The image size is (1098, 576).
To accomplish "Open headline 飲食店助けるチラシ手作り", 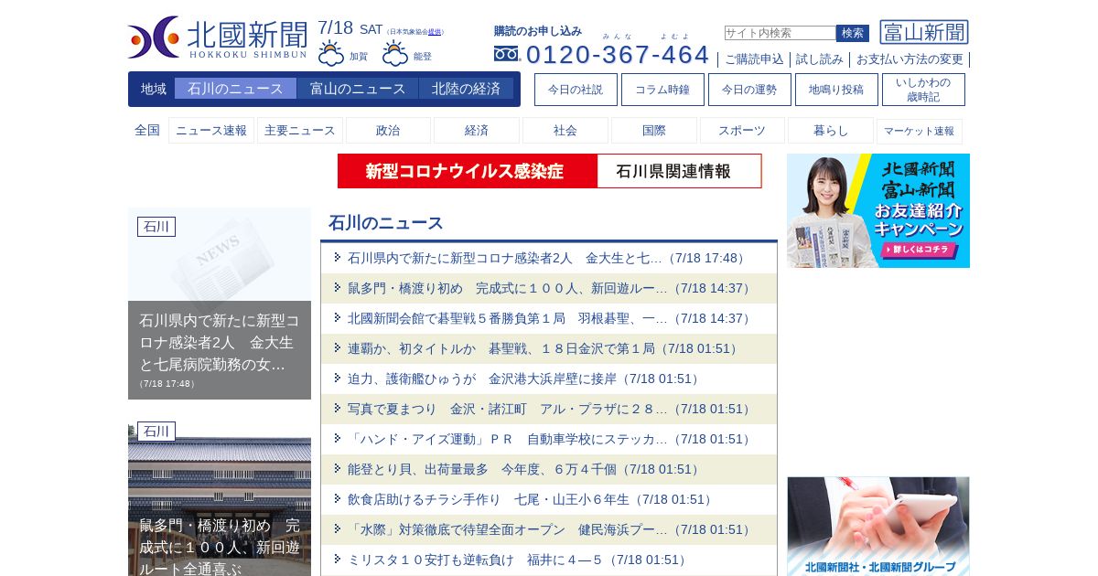I will pos(532,499).
